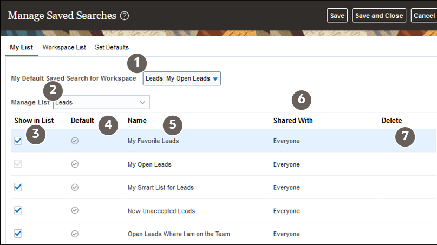
Task: Toggle Show in List for My Smart List
Action: point(18,187)
